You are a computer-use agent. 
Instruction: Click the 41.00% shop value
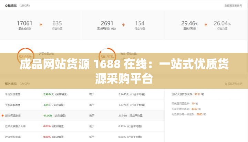(x=48, y=115)
